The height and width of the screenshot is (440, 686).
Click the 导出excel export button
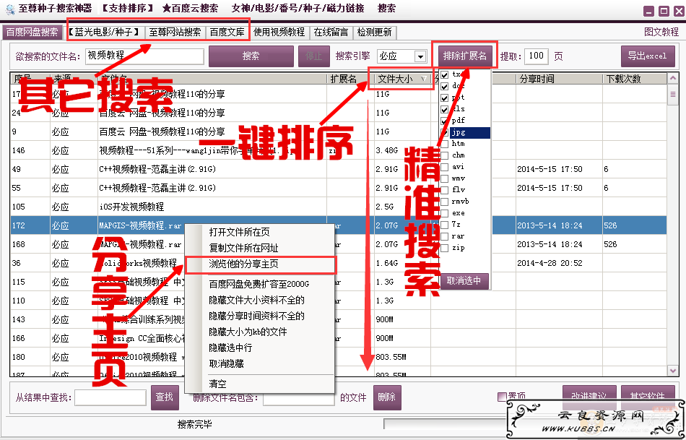648,56
